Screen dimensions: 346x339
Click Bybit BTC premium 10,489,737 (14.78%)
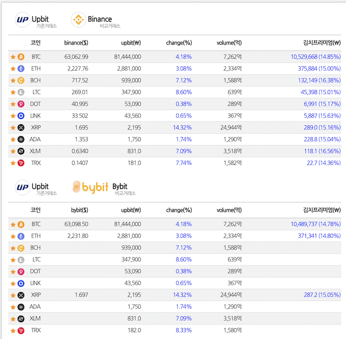(x=316, y=224)
